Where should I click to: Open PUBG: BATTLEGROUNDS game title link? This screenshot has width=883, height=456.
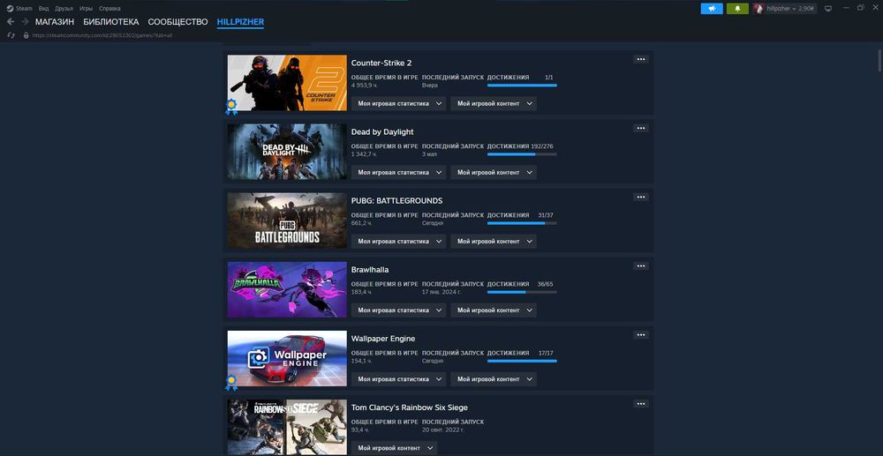pyautogui.click(x=397, y=201)
